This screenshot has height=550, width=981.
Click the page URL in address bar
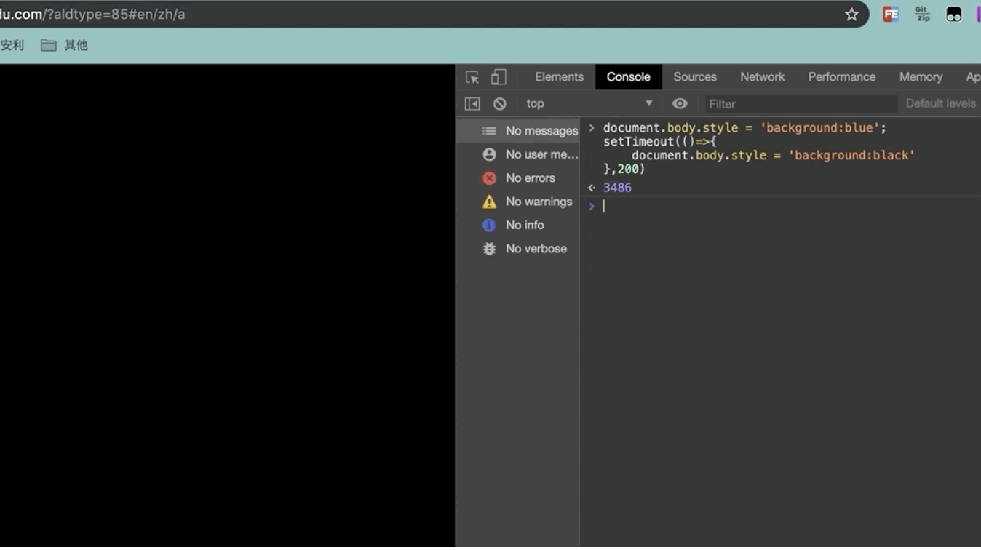(93, 15)
